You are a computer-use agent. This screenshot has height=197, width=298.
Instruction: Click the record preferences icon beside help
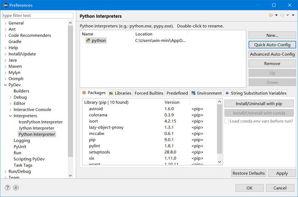16,188
